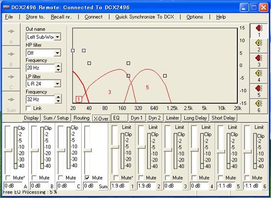Click the boxed 1 curve label in graph
This screenshot has height=198, width=271.
[x=79, y=99]
